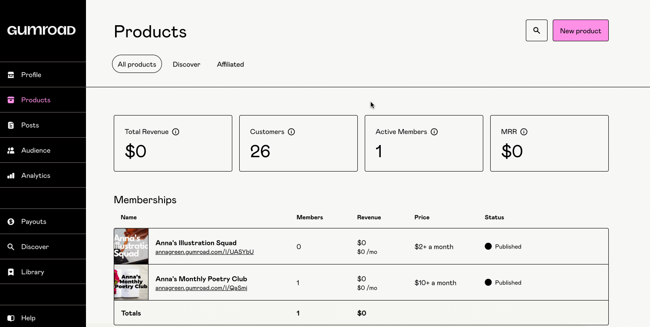Open Help in the sidebar
This screenshot has height=327, width=650.
(x=28, y=318)
